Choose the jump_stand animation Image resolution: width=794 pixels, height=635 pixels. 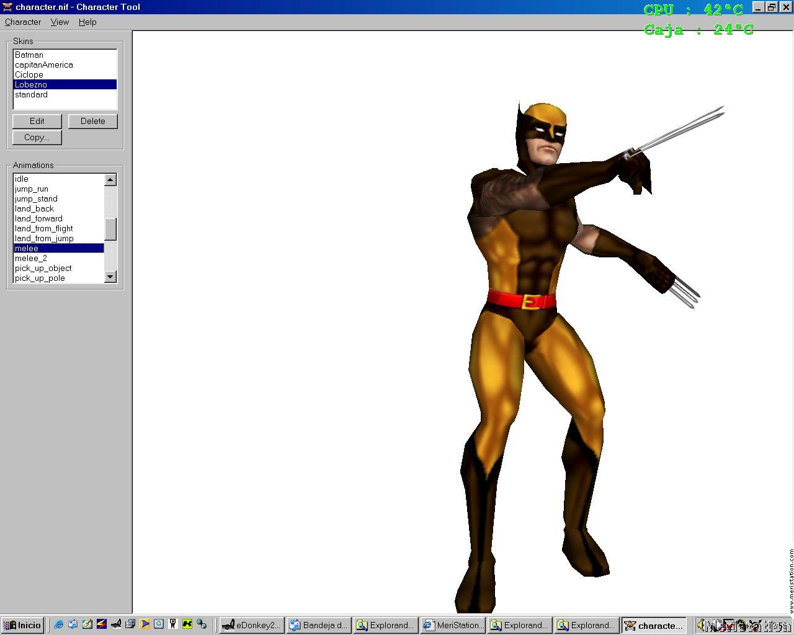click(x=59, y=198)
